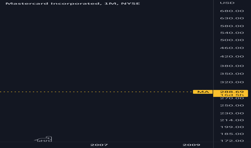Click the 350.00 price scale label
Screen dimensions: 251x148
[232, 74]
